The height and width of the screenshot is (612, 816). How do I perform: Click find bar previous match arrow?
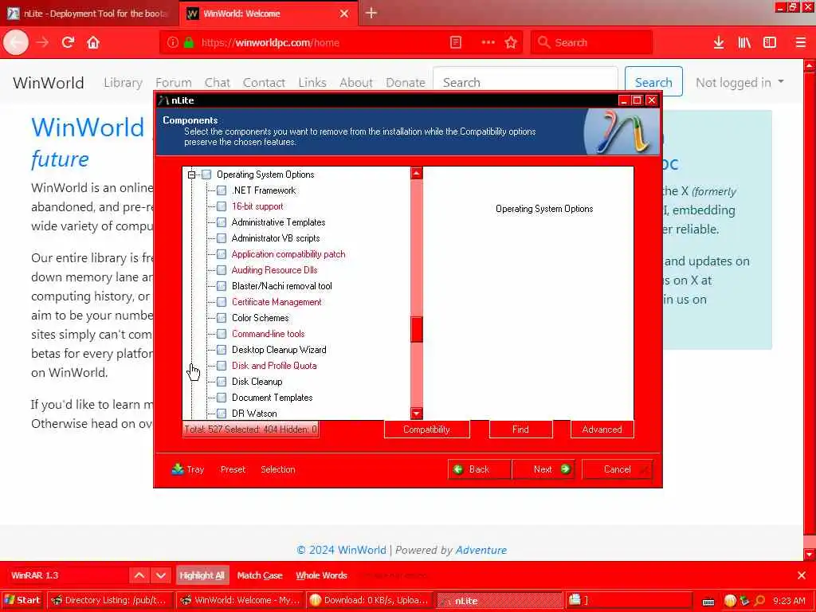coord(139,575)
